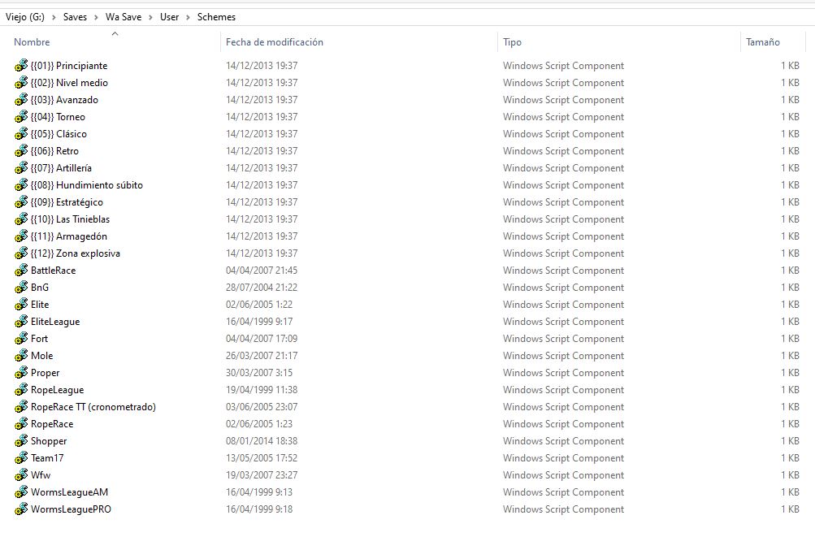Click the RopeRace file icon
The height and width of the screenshot is (537, 815).
pyautogui.click(x=21, y=424)
